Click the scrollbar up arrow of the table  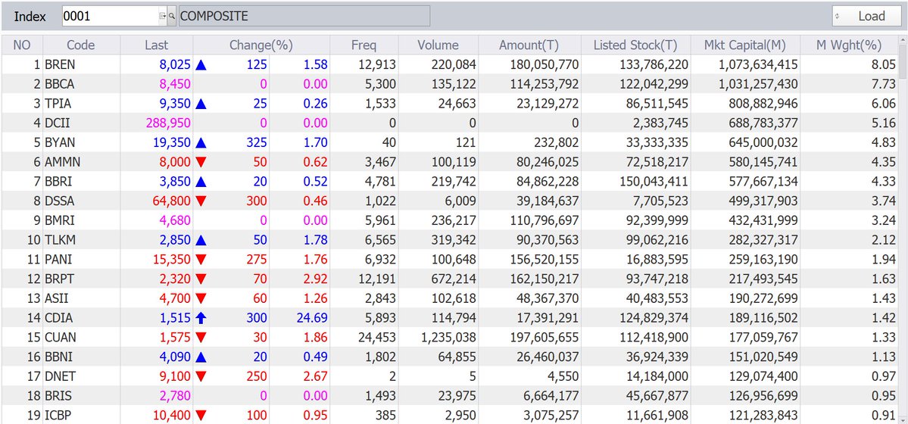[x=903, y=41]
